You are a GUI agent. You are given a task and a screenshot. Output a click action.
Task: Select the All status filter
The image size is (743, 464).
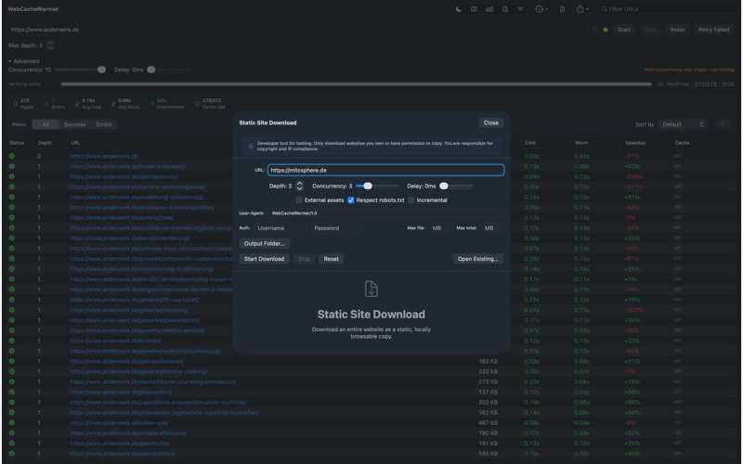coord(46,124)
